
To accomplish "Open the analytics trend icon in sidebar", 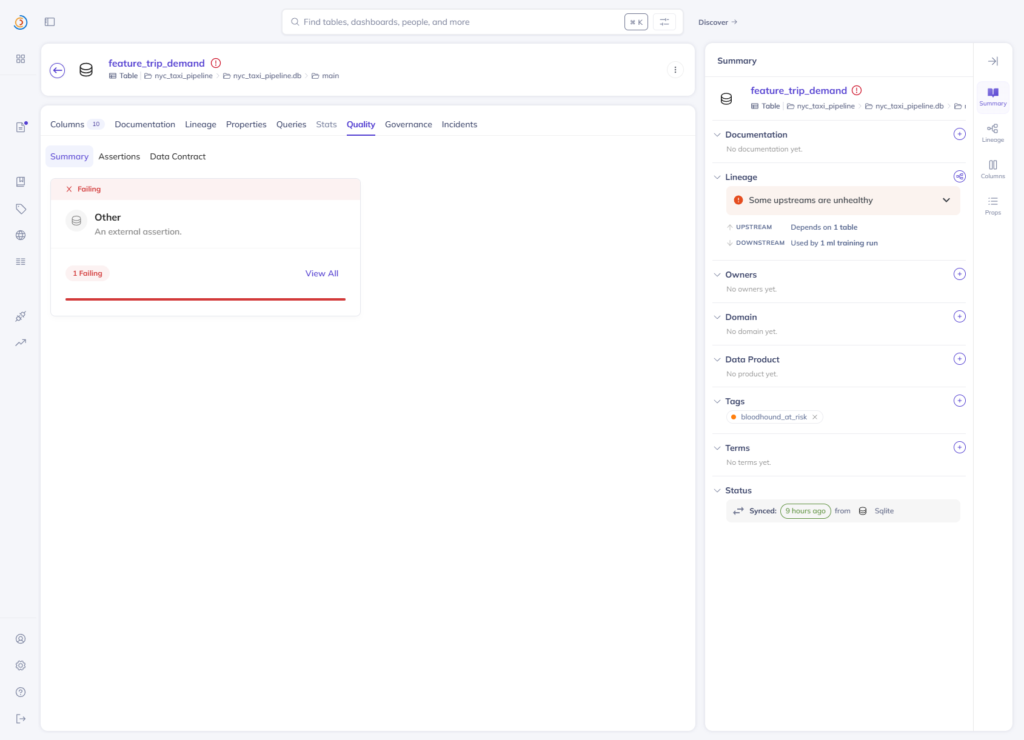I will click(x=21, y=342).
